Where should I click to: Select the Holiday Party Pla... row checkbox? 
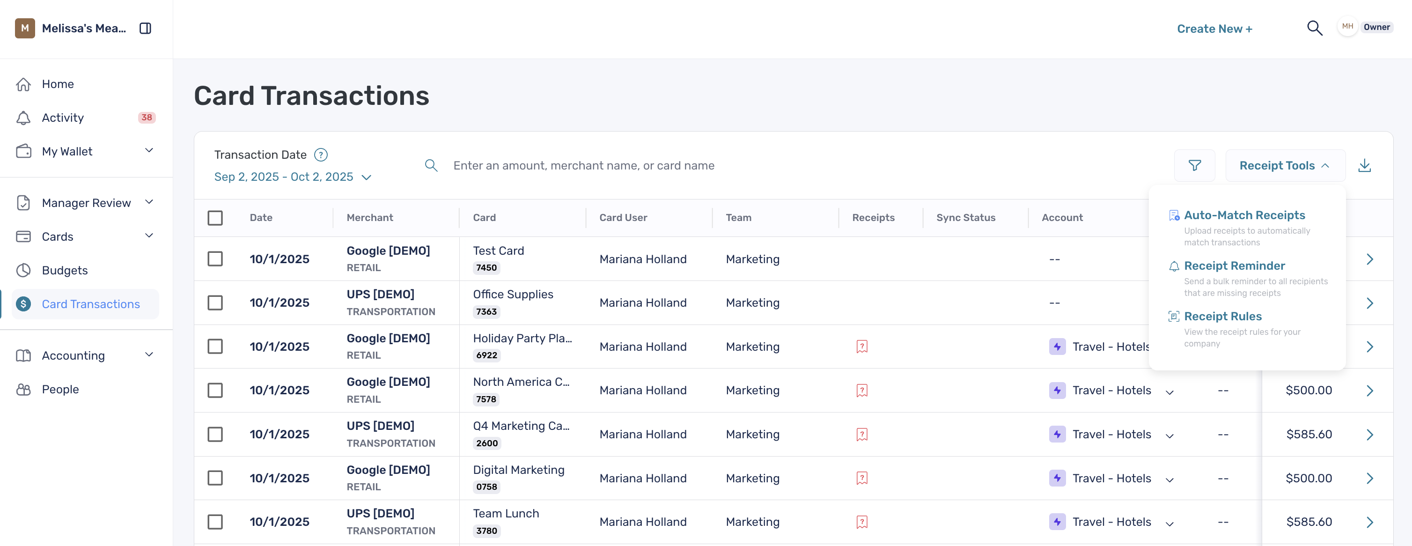[215, 347]
